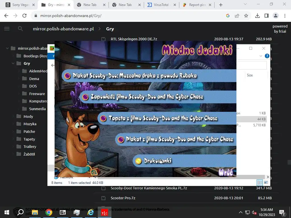The height and width of the screenshot is (218, 291).
Task: Open Scooby-Doo! Terror Kamiennego Smoka PL.7z
Action: [149, 188]
